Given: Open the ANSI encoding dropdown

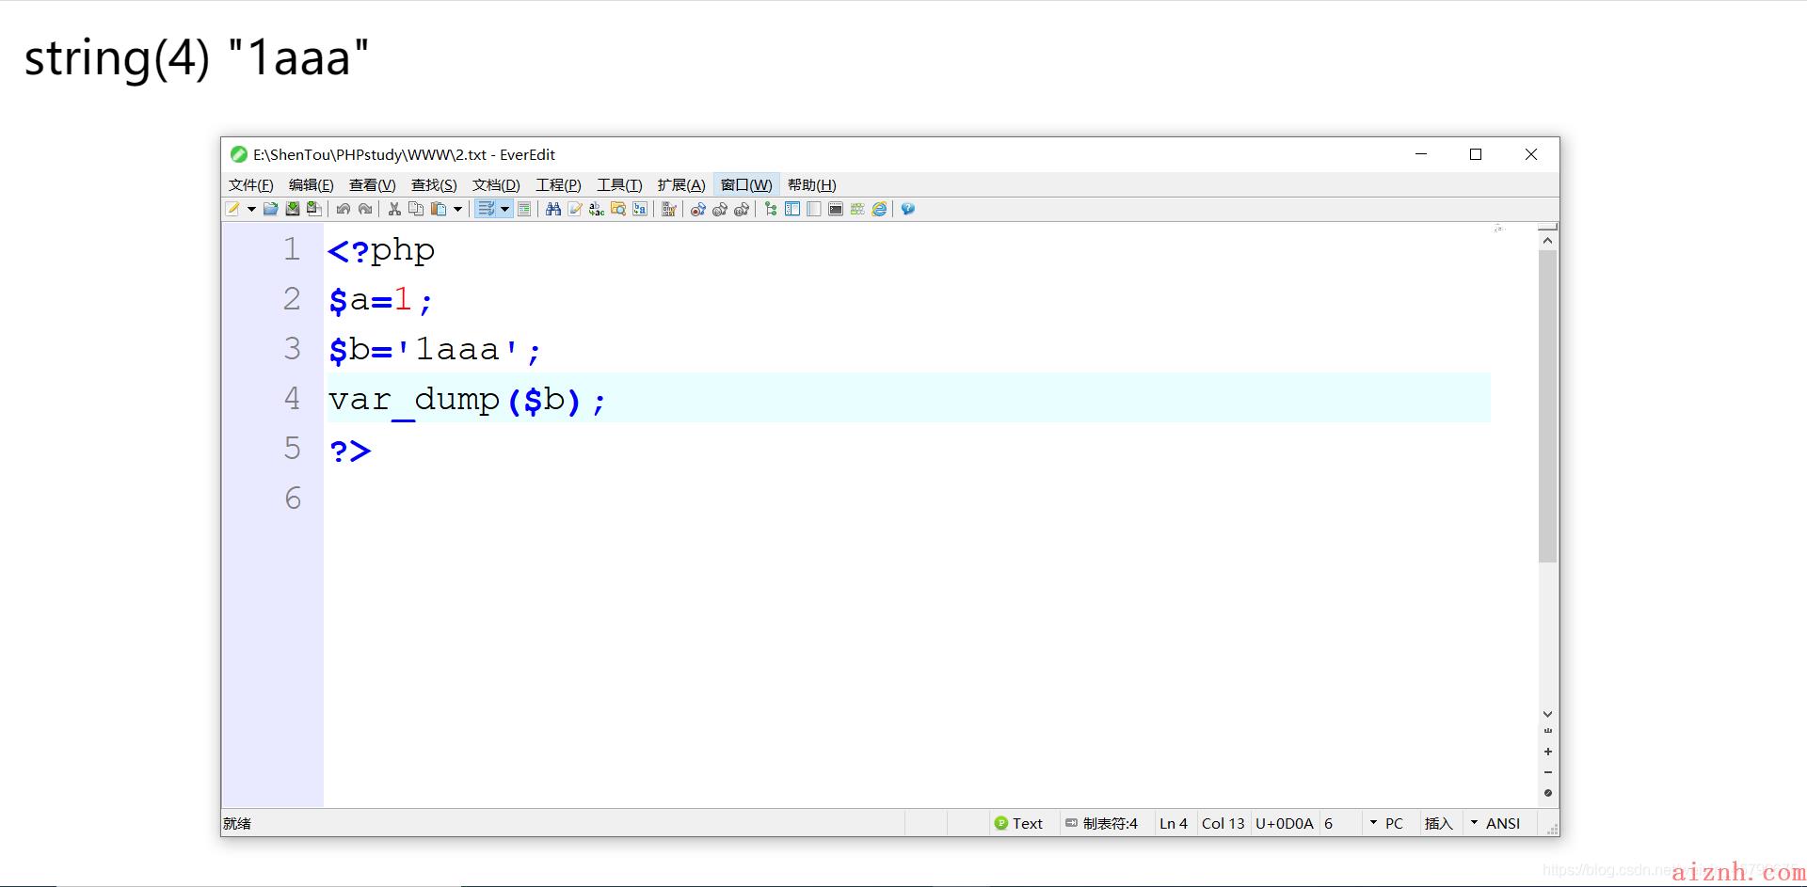Looking at the screenshot, I should [1495, 823].
